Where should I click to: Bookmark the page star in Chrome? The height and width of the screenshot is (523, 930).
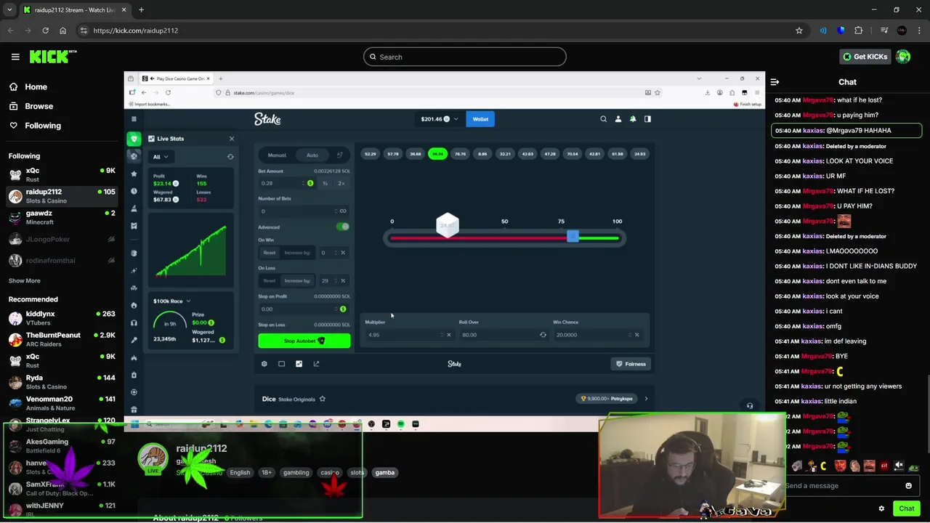tap(798, 31)
